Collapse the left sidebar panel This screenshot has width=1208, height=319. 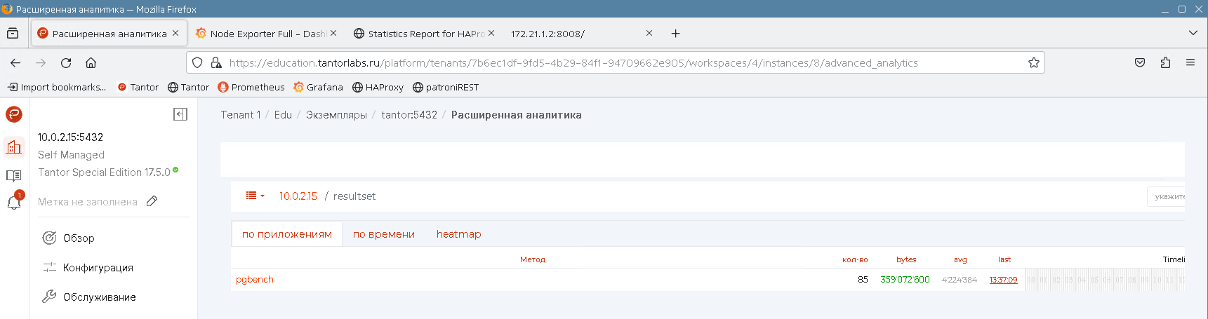point(180,114)
